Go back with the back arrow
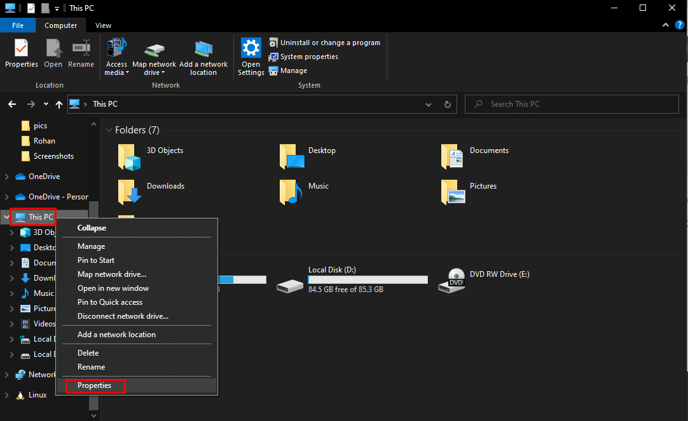The height and width of the screenshot is (421, 688). (x=12, y=104)
